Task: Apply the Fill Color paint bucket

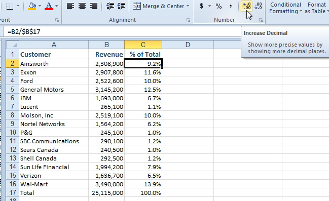Action: [x=32, y=6]
